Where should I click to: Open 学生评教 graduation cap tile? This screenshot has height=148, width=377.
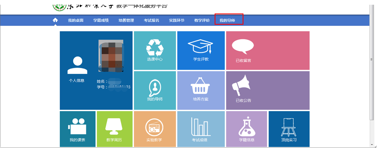pyautogui.click(x=201, y=50)
